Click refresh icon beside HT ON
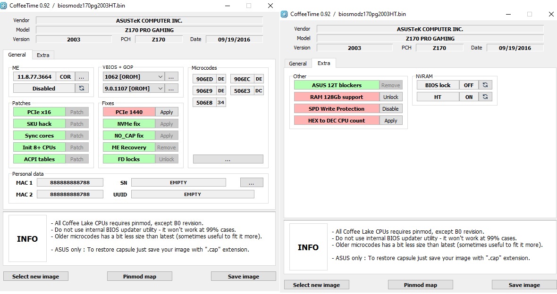This screenshot has width=557, height=294. [x=485, y=97]
